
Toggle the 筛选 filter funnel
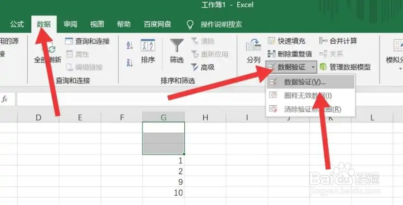click(177, 51)
